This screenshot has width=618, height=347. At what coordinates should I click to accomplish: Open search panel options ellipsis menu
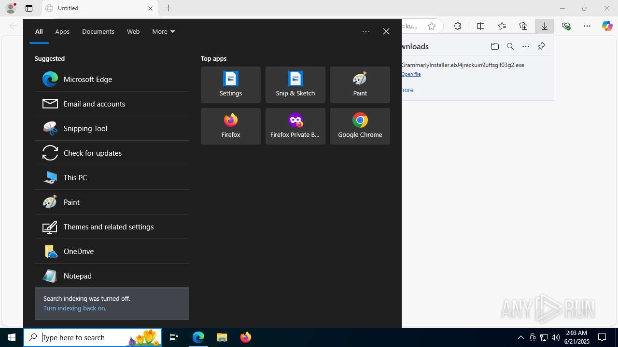(366, 31)
